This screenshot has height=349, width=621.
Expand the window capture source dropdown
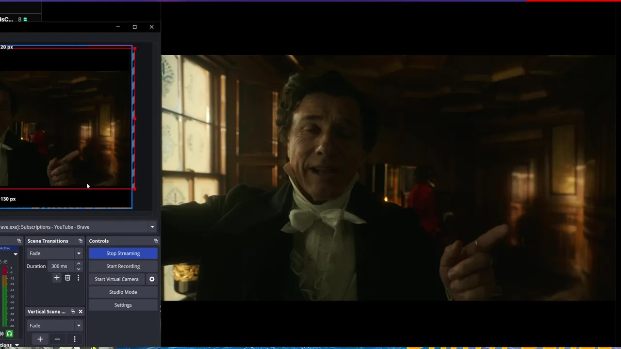pos(152,227)
